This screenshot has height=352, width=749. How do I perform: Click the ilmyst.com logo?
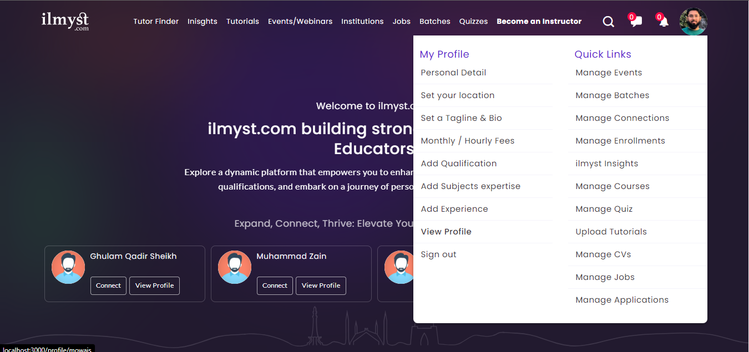[x=65, y=21]
